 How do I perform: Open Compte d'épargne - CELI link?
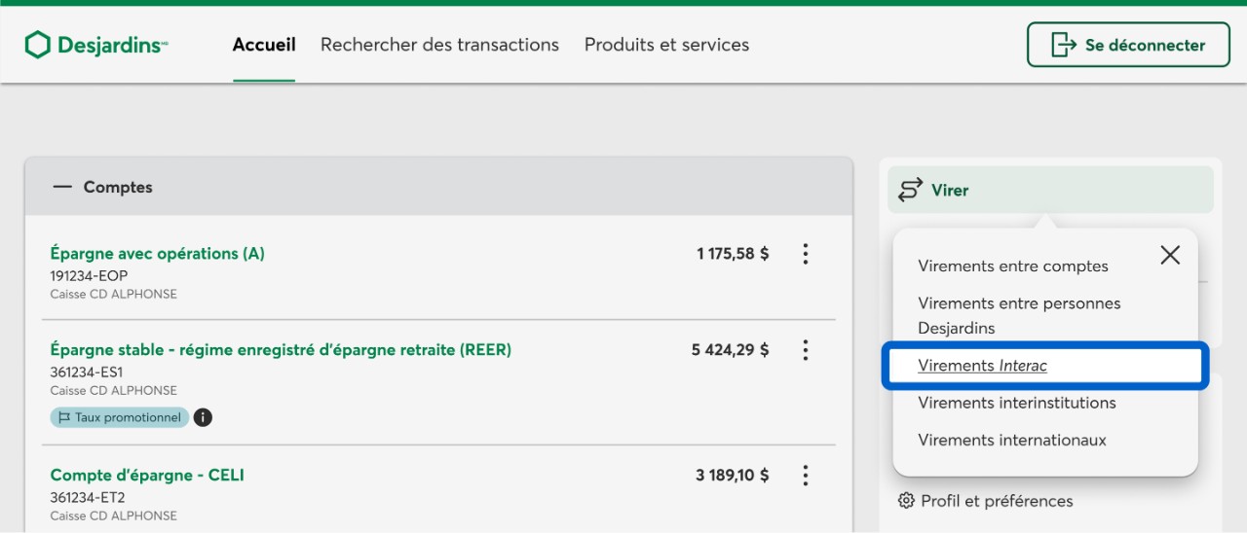tap(147, 476)
